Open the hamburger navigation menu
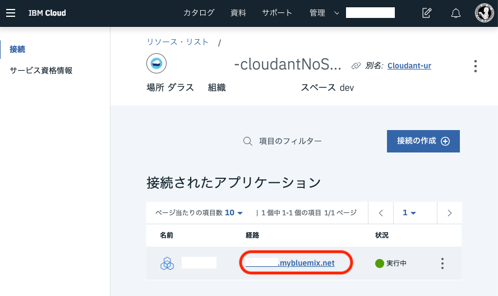This screenshot has height=296, width=498. coord(11,13)
